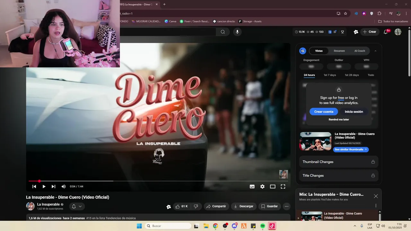Toggle theater mode on the player
The height and width of the screenshot is (231, 411).
(x=273, y=186)
